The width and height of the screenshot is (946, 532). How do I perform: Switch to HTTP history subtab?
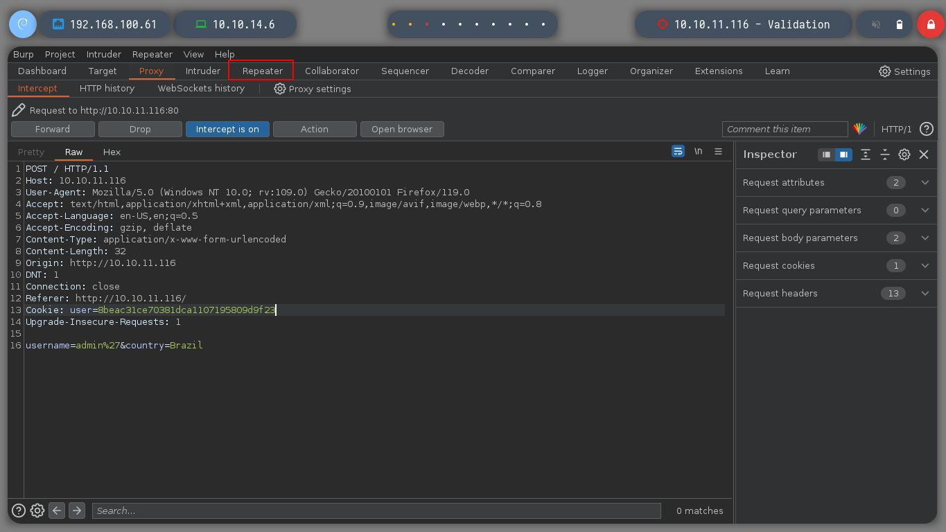107,89
